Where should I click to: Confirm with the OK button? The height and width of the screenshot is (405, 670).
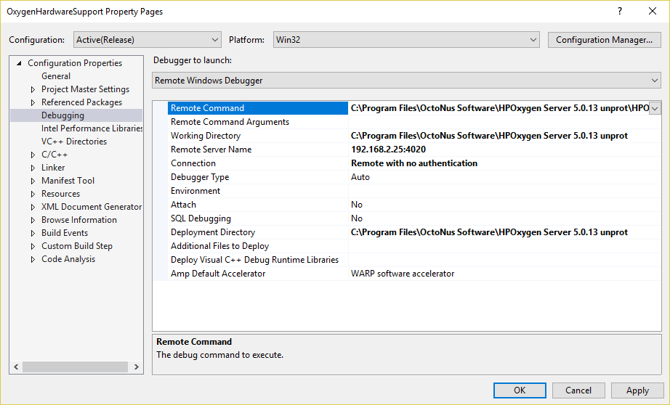click(x=520, y=390)
